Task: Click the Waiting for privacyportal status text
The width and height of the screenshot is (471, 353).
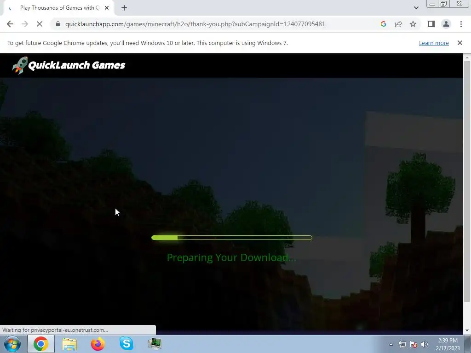Action: 55,330
